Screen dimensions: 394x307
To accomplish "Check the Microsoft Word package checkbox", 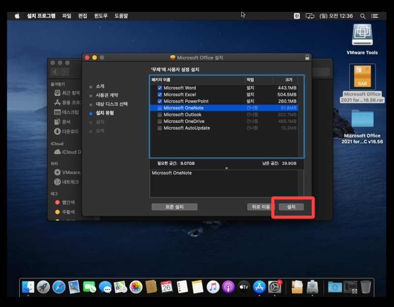I will coord(160,88).
